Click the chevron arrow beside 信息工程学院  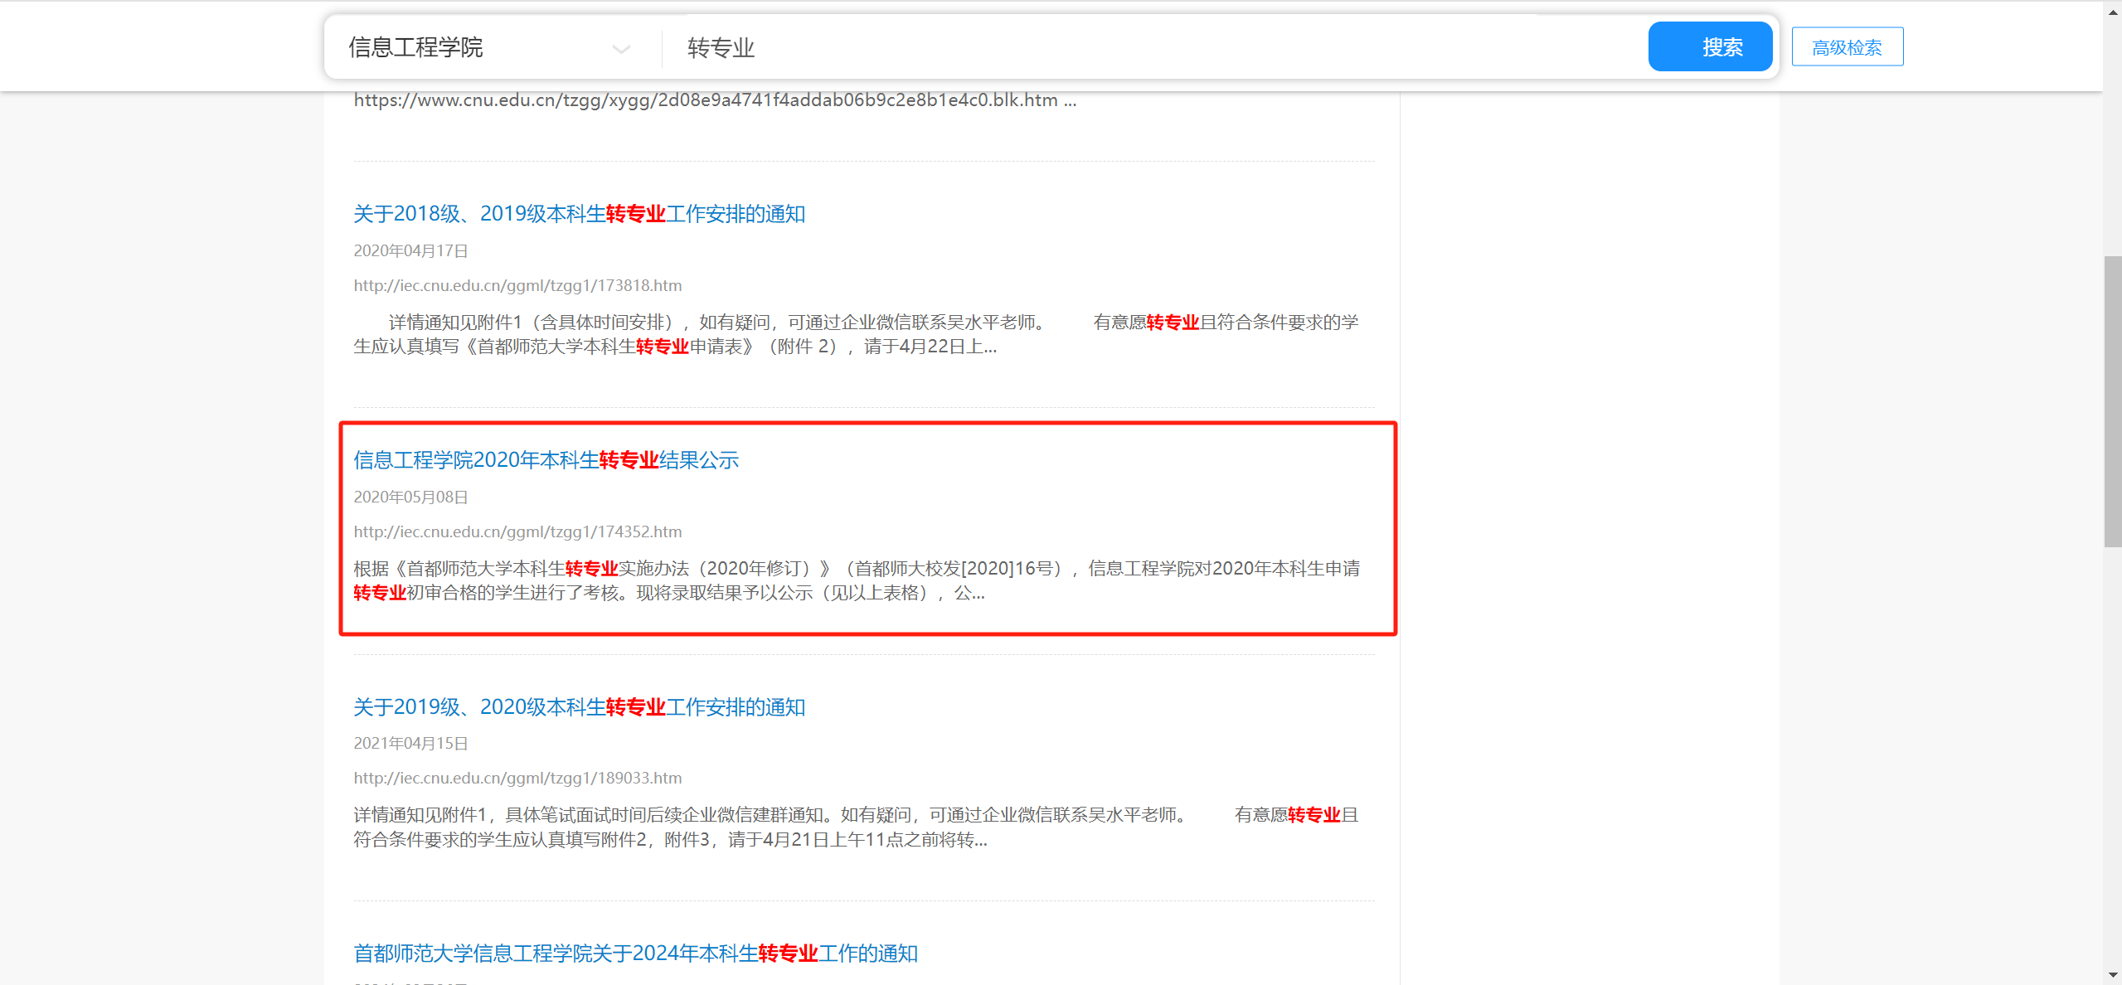point(621,50)
